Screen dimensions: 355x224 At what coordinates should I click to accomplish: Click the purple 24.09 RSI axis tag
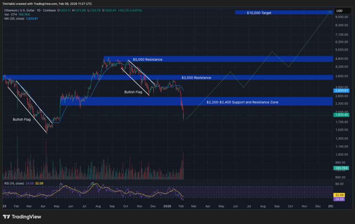(340, 199)
